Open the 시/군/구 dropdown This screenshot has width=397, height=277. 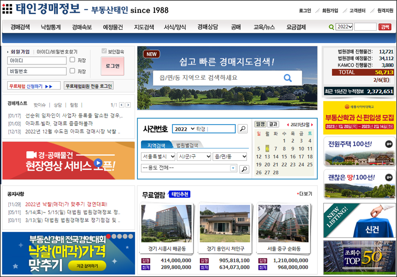point(194,156)
